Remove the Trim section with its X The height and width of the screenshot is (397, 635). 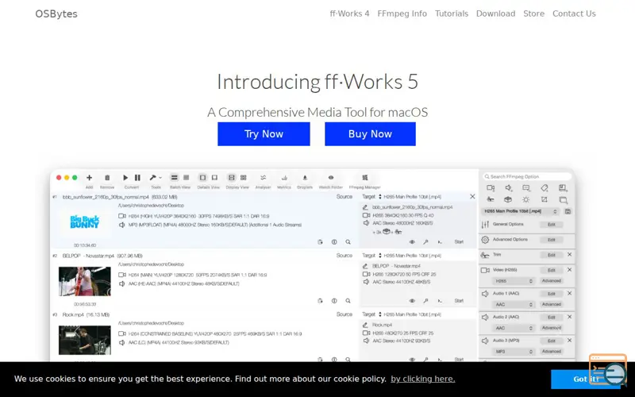point(569,254)
